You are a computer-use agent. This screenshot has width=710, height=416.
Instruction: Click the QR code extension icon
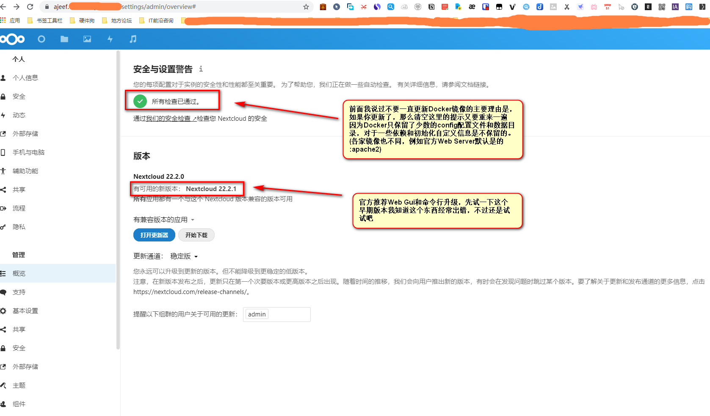coord(662,7)
